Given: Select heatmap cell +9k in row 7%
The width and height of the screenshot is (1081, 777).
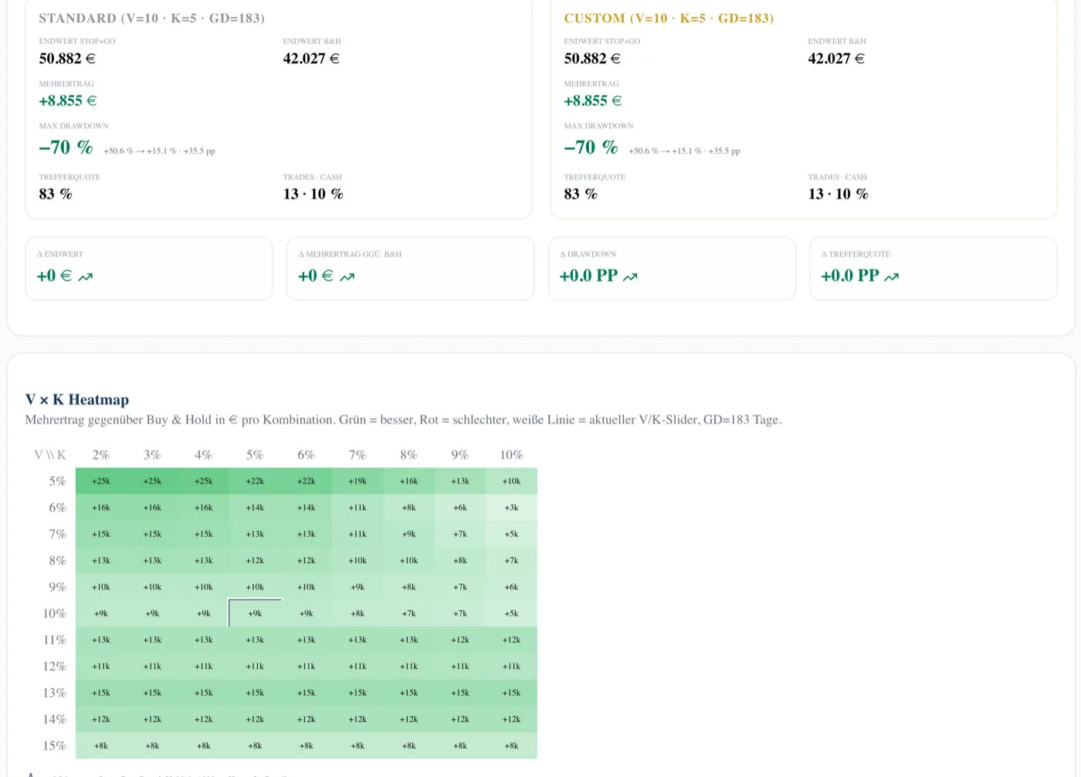Looking at the screenshot, I should click(x=408, y=534).
